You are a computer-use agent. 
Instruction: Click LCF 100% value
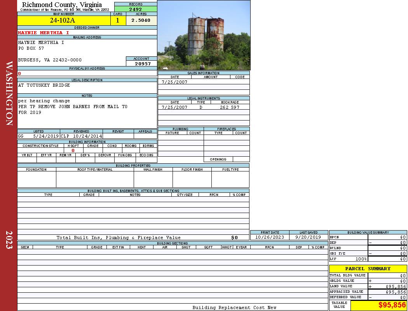361,259
